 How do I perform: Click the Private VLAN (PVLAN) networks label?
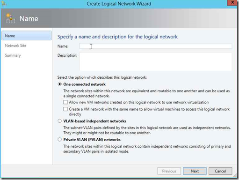coord(92,140)
